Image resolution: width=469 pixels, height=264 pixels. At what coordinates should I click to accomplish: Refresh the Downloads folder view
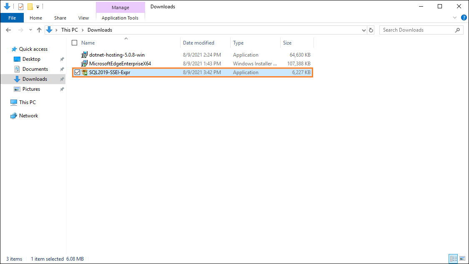[x=371, y=30]
